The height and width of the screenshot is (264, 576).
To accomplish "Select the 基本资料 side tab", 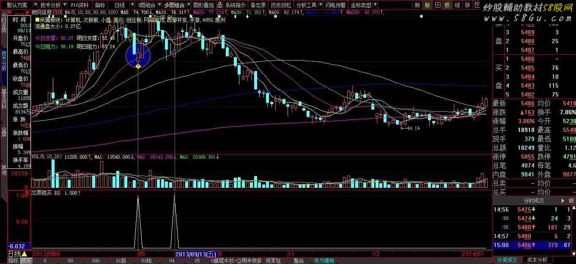I will pyautogui.click(x=3, y=99).
